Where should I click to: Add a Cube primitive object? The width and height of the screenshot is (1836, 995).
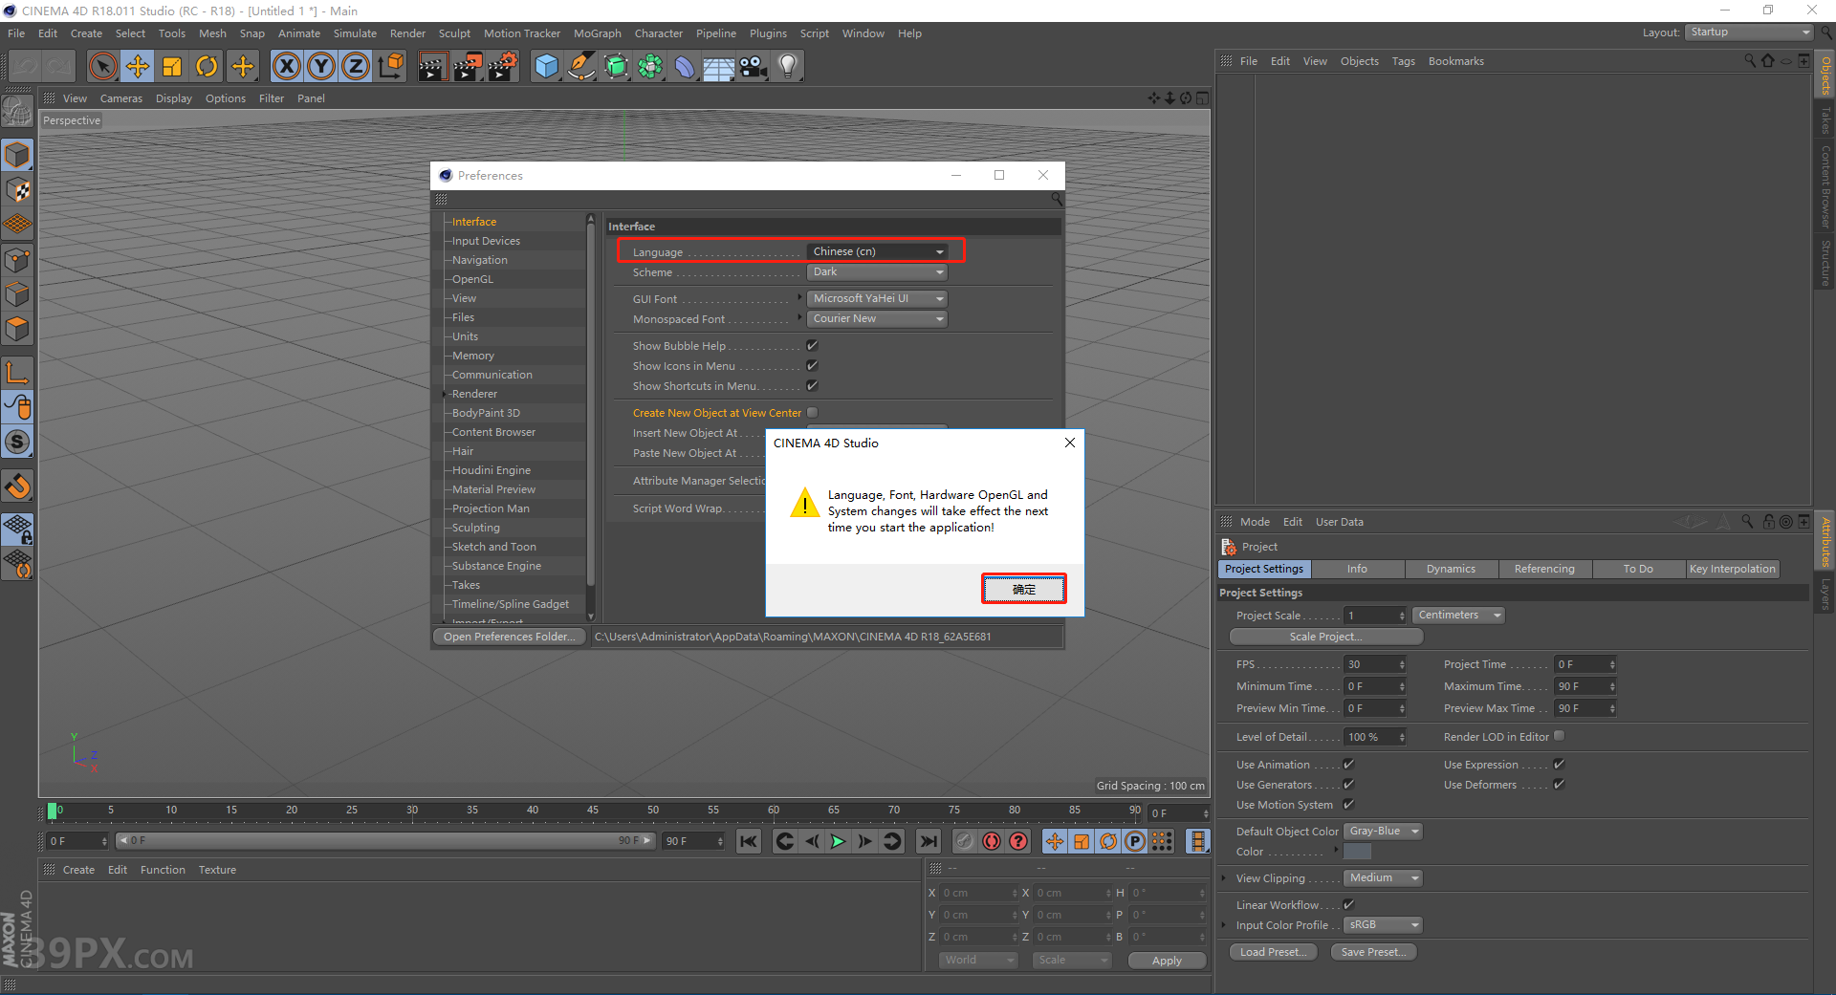coord(546,66)
